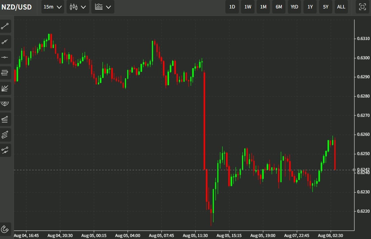Choose the angled trend lines tool
The height and width of the screenshot is (239, 371).
tap(5, 119)
